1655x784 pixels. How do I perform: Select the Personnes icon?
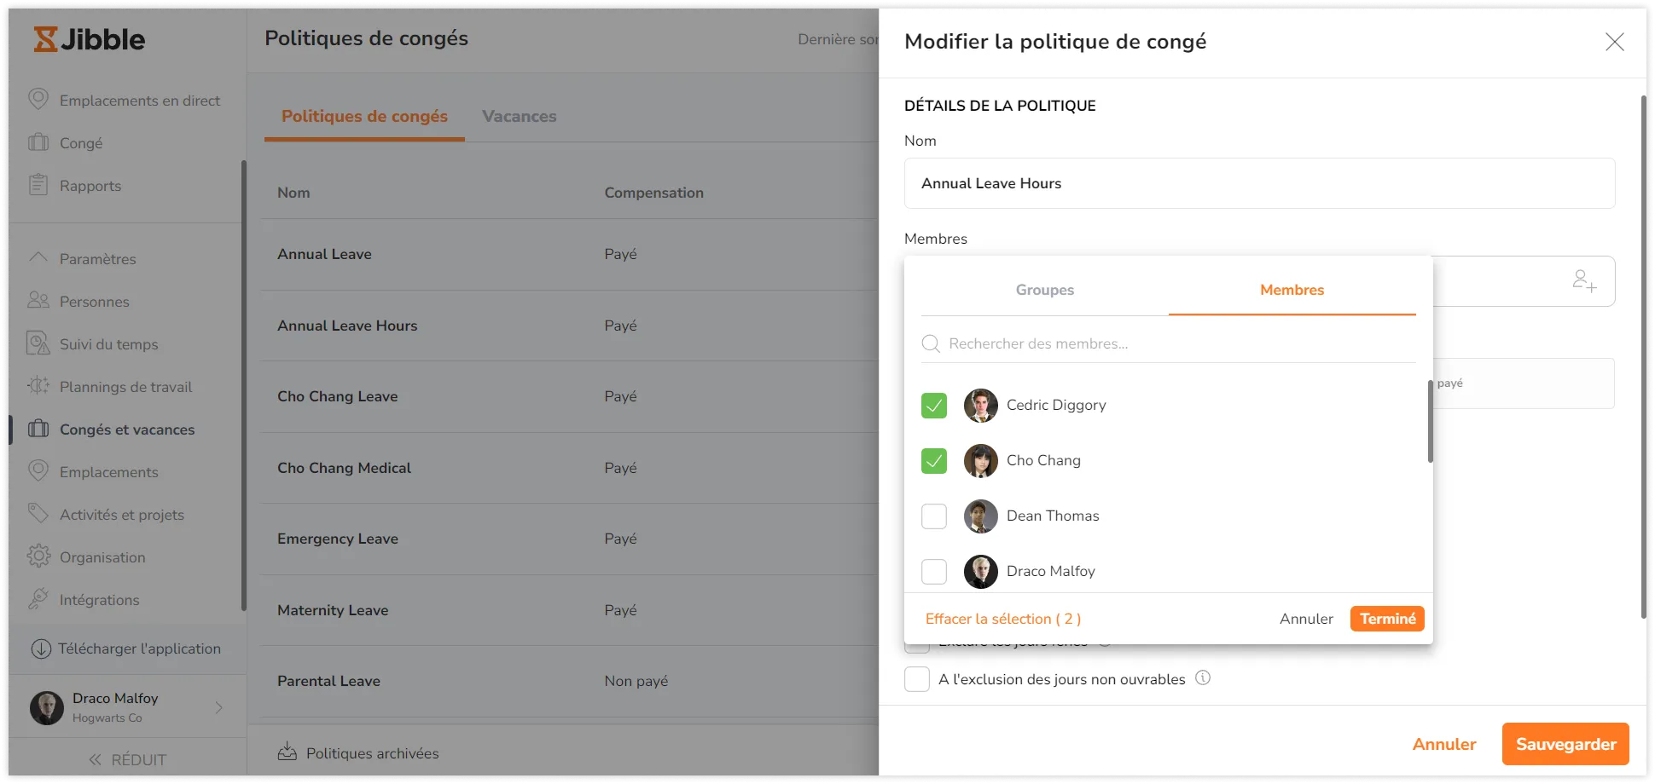click(x=38, y=301)
